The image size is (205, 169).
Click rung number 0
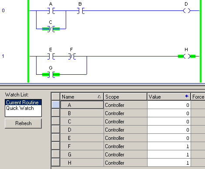(3, 10)
